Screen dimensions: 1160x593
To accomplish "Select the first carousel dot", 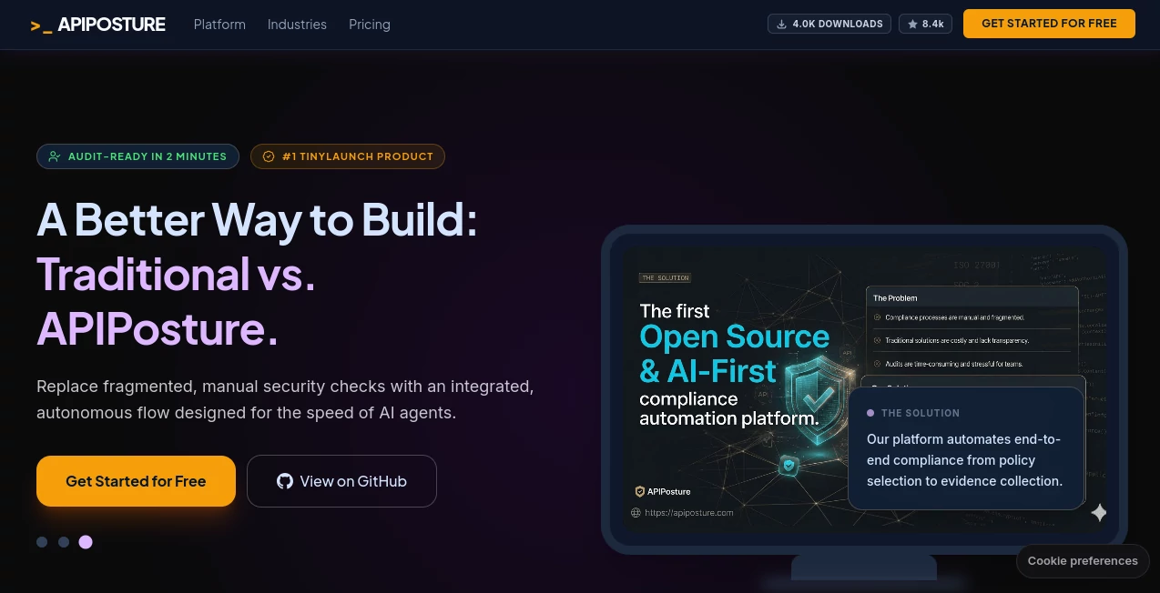I will [x=42, y=542].
